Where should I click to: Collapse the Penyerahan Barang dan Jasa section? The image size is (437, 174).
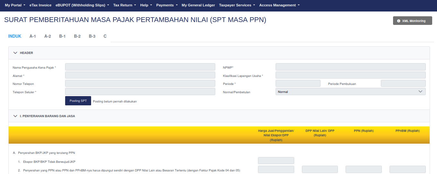click(x=15, y=116)
